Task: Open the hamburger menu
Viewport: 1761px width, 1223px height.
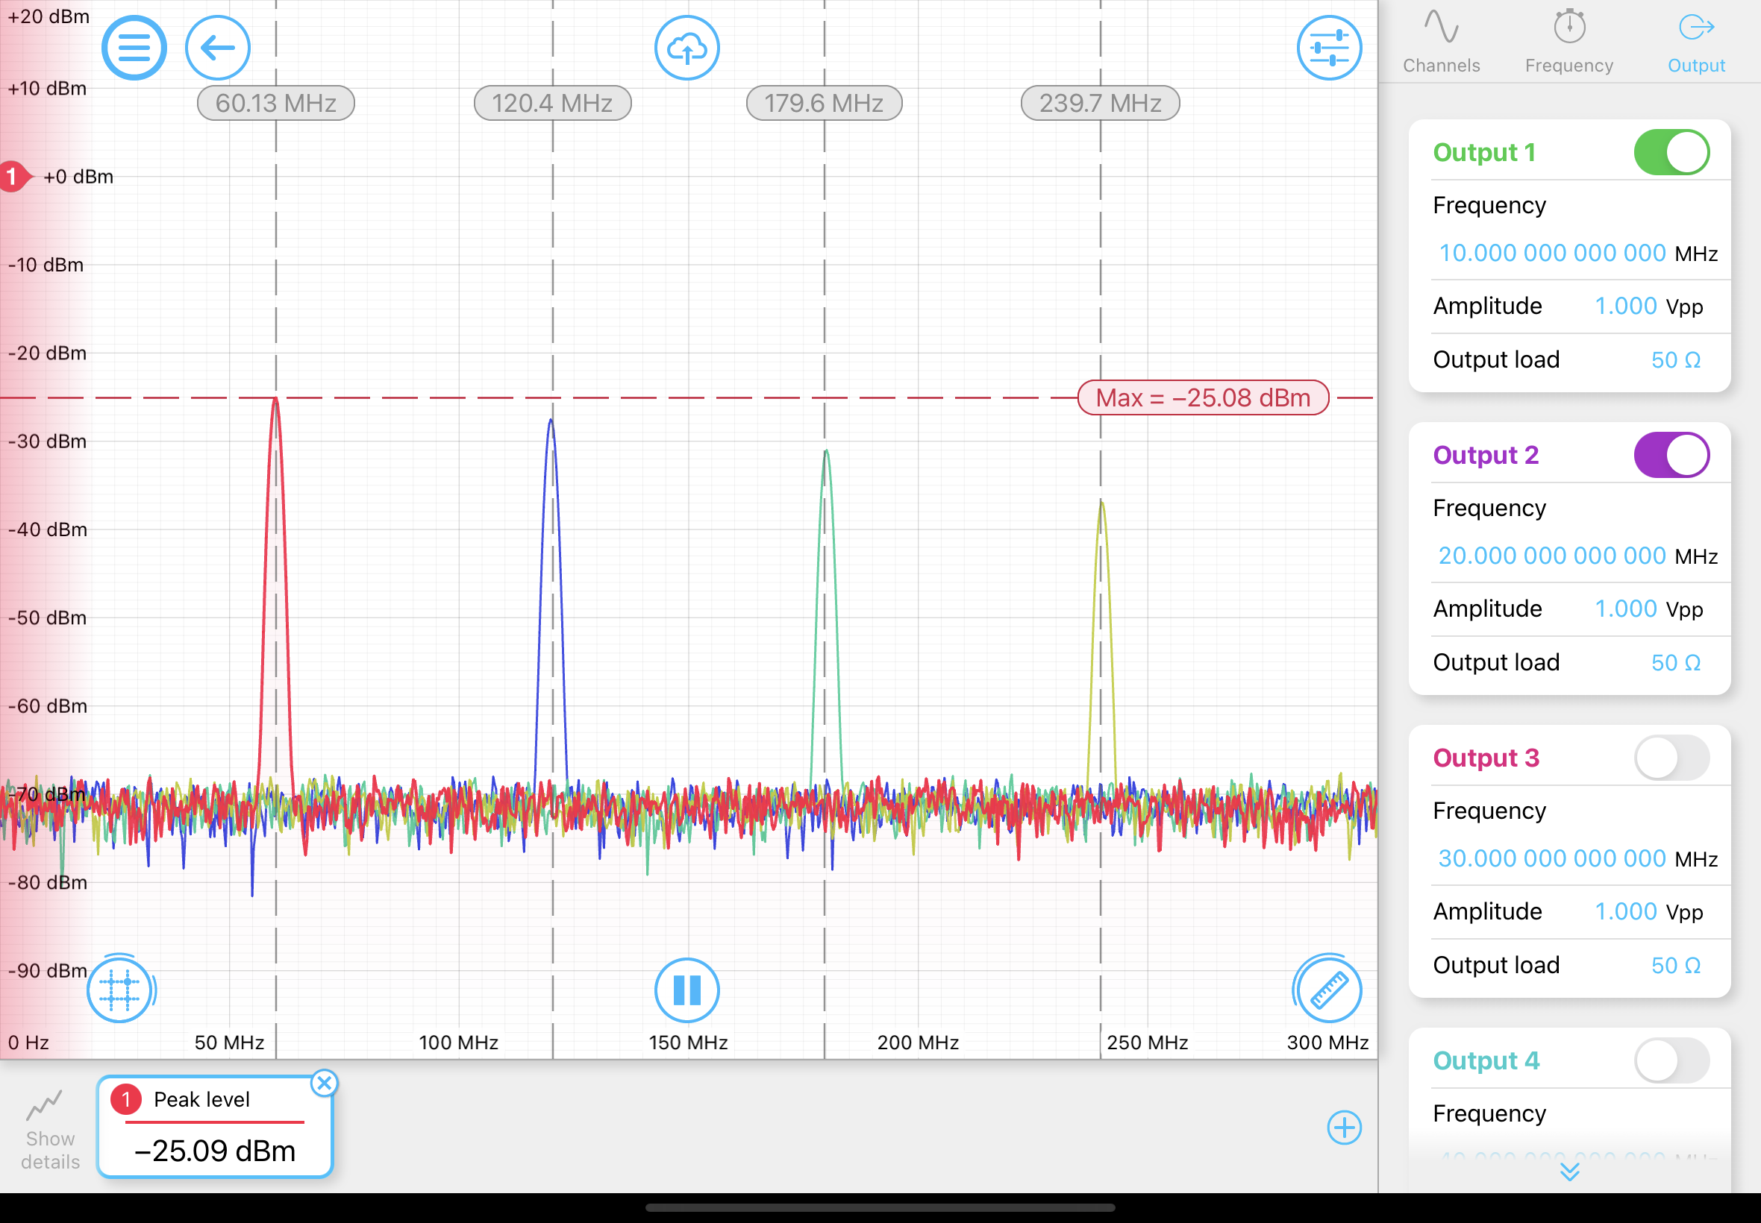Action: pos(134,48)
